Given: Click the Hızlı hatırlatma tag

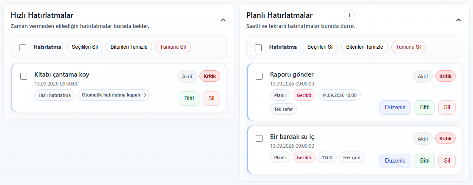Looking at the screenshot, I should click(55, 95).
